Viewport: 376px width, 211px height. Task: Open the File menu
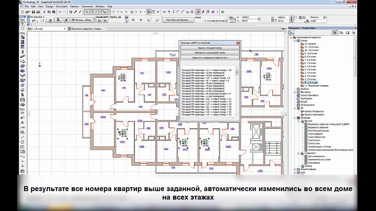(27, 6)
